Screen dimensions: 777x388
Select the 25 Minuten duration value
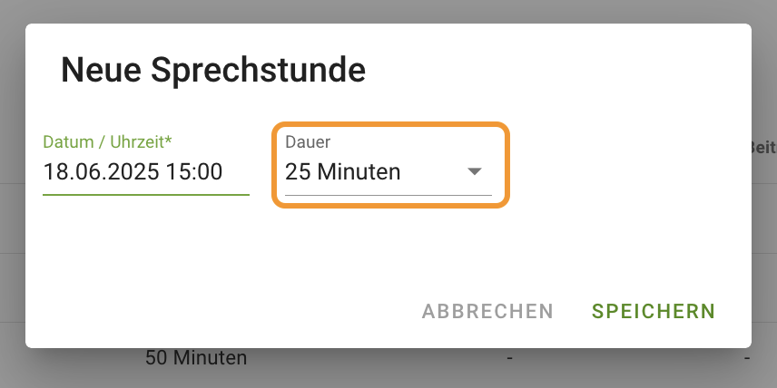tap(342, 172)
